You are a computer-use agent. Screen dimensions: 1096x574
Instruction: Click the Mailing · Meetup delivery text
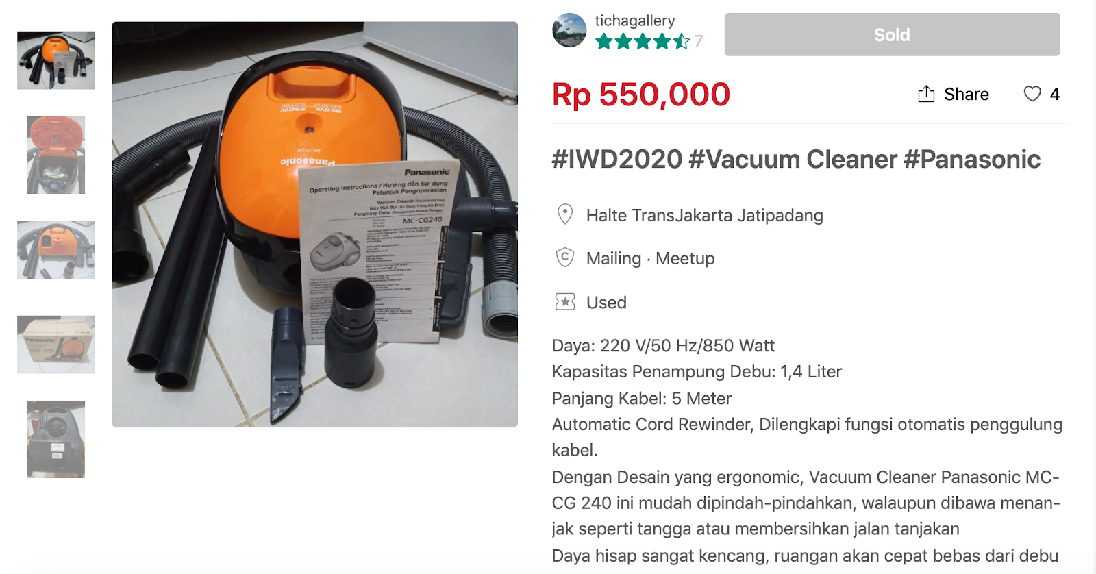tap(650, 258)
